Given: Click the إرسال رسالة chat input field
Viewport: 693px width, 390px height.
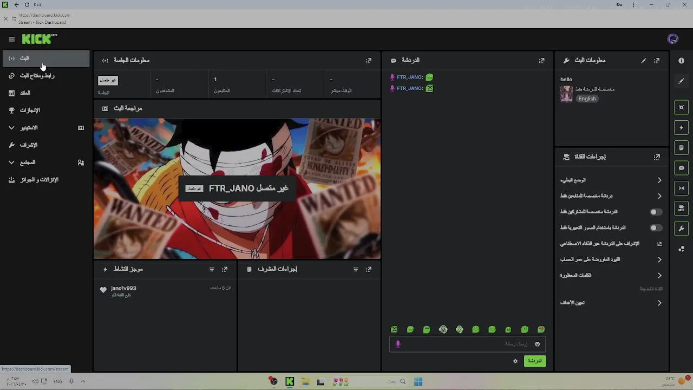Looking at the screenshot, I should 467,344.
